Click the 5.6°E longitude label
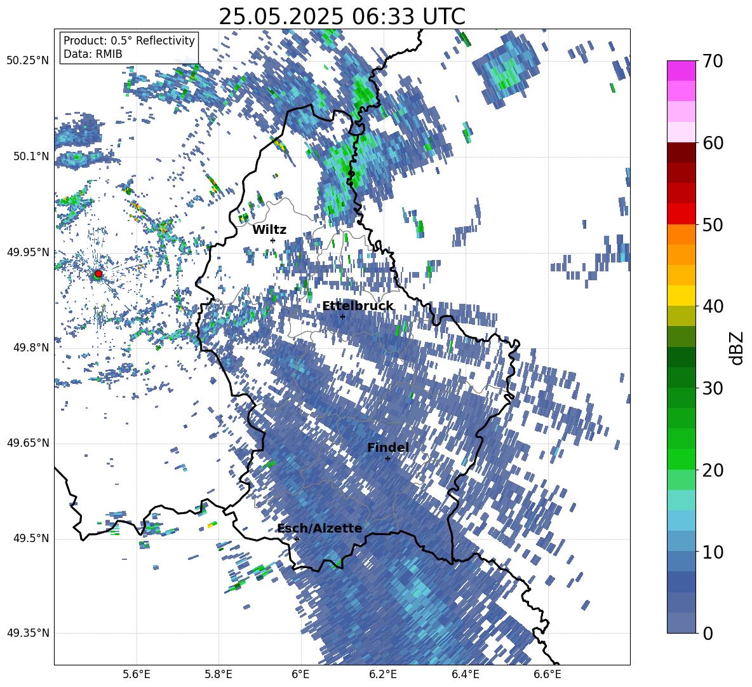Viewport: 752px width, 687px height. point(137,674)
